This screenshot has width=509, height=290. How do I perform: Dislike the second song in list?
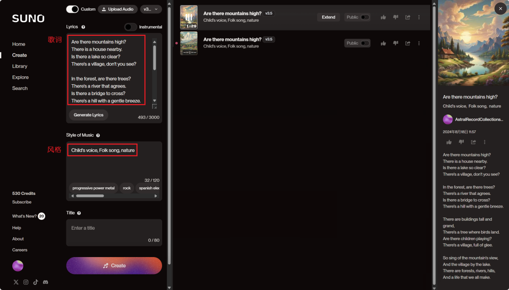pyautogui.click(x=396, y=43)
